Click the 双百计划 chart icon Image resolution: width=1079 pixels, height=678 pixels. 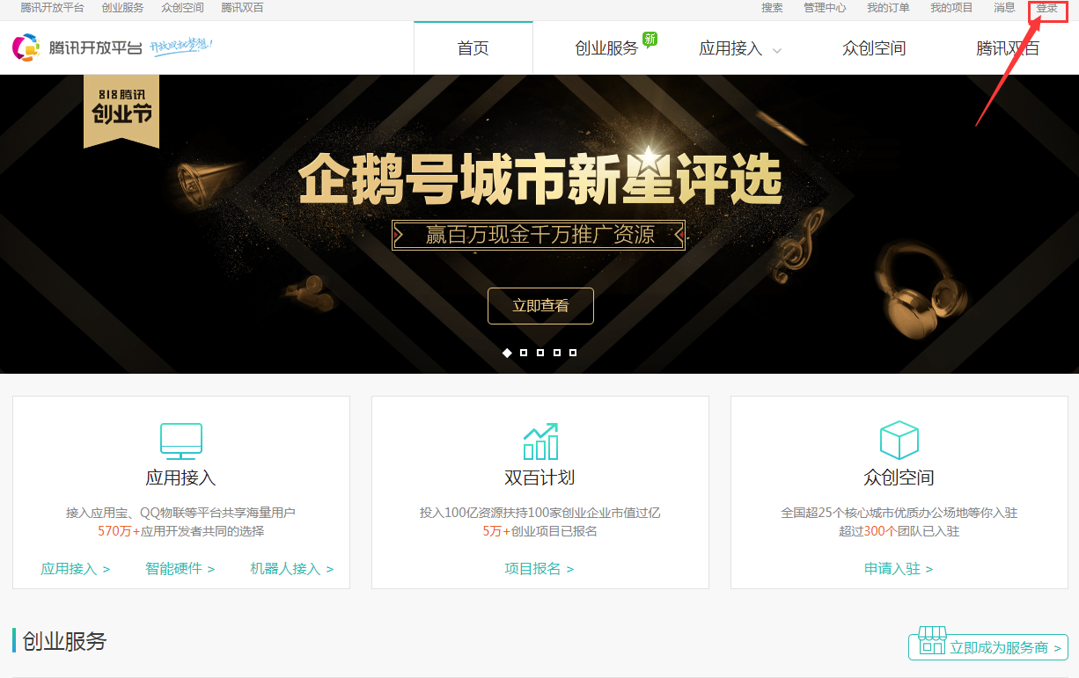coord(540,441)
